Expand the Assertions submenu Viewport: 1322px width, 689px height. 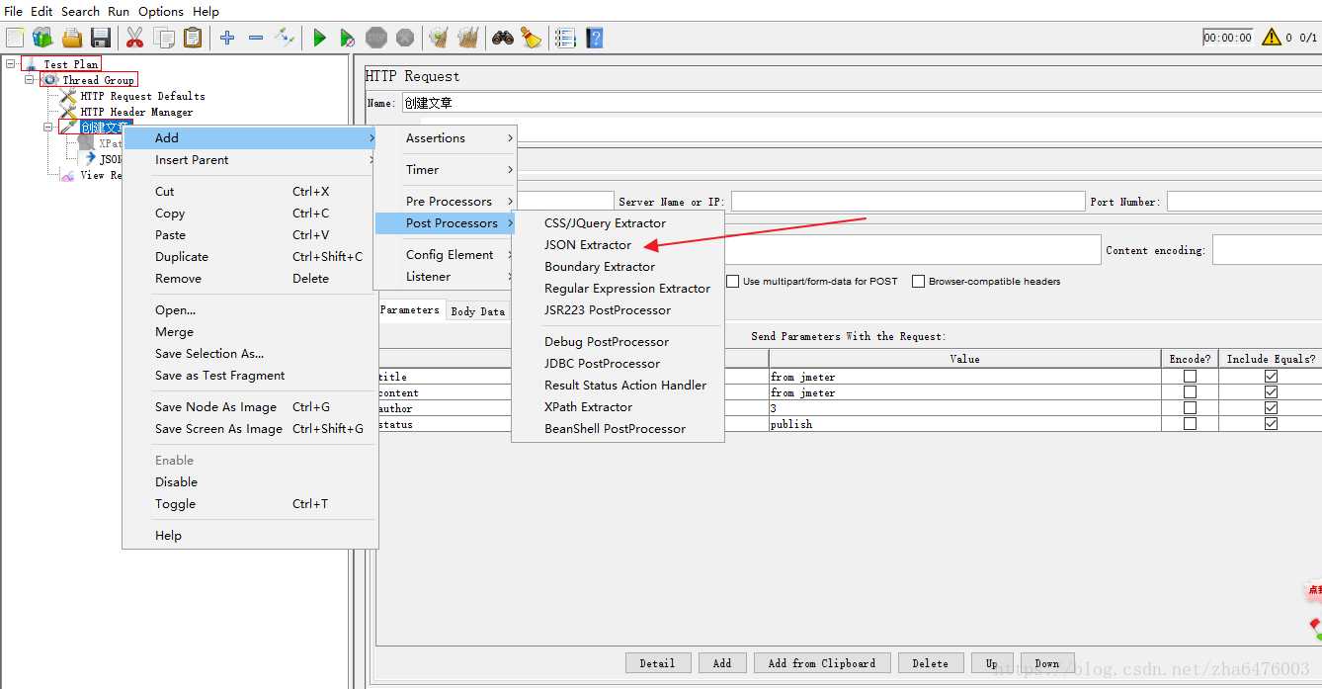tap(446, 138)
